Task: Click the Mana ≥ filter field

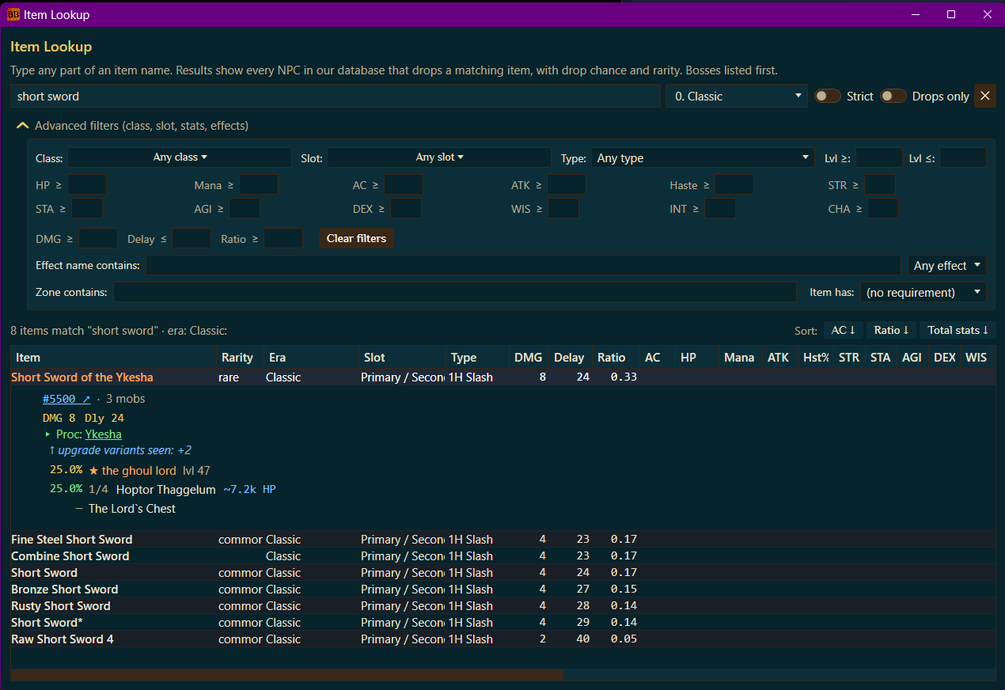Action: point(259,185)
